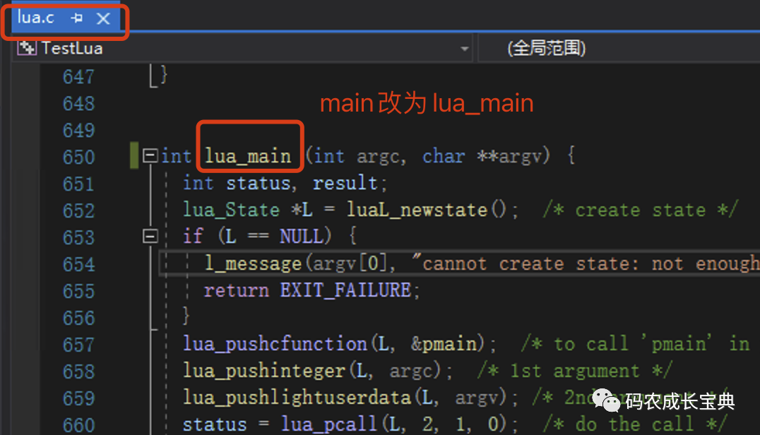Viewport: 760px width, 435px height.
Task: Place cursor on the lua_main identifier
Action: [249, 155]
